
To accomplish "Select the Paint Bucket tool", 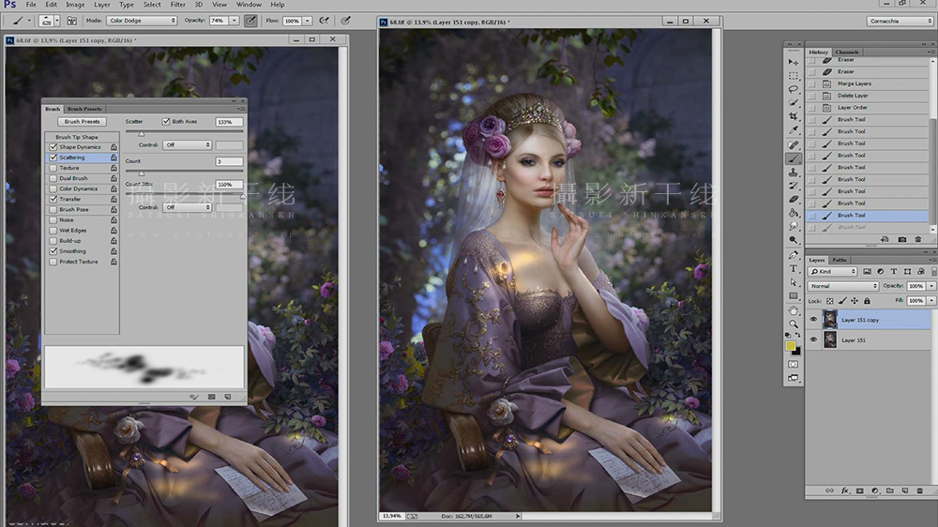I will tap(794, 213).
